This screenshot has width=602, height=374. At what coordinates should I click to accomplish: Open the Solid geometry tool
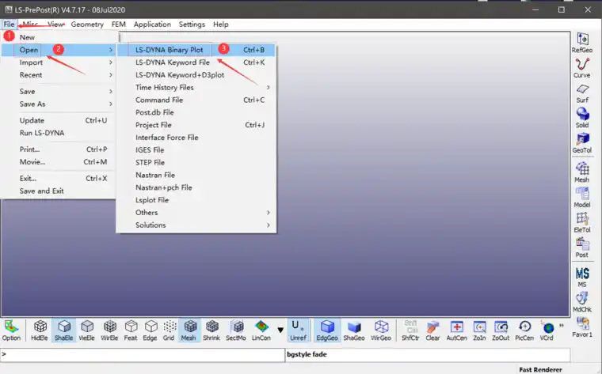[x=582, y=118]
